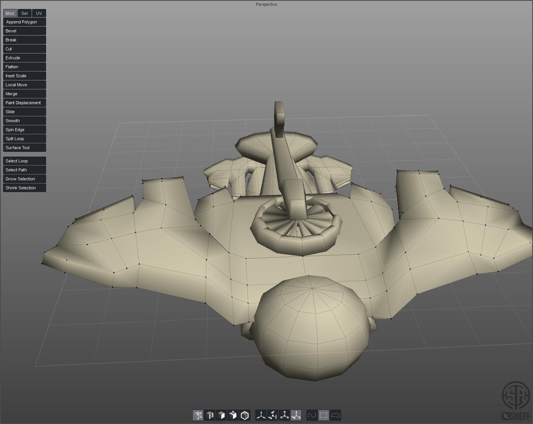Image resolution: width=533 pixels, height=424 pixels.
Task: Switch to the Sel tab
Action: coord(25,13)
